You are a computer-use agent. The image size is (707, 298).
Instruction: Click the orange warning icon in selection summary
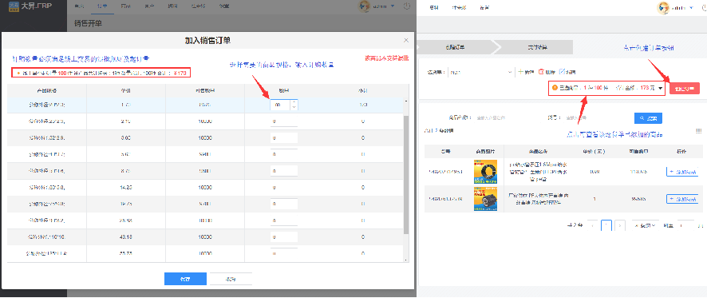[x=555, y=88]
